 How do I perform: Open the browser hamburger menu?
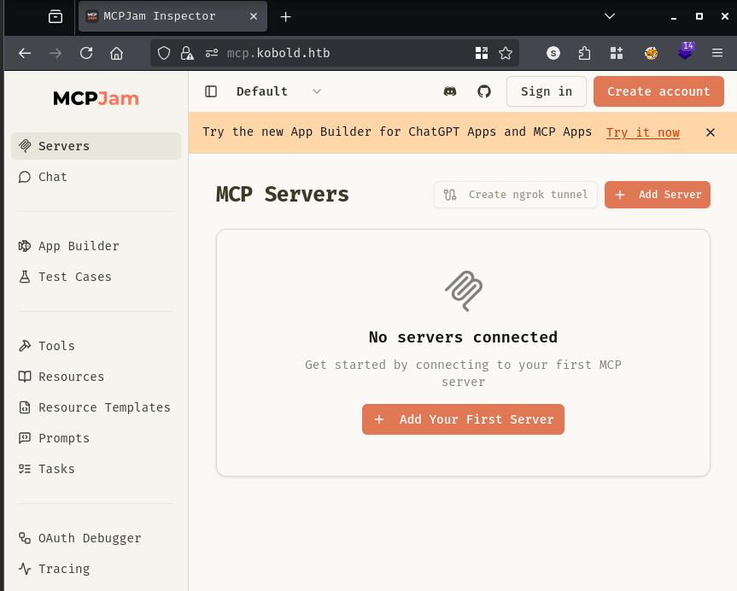click(717, 53)
